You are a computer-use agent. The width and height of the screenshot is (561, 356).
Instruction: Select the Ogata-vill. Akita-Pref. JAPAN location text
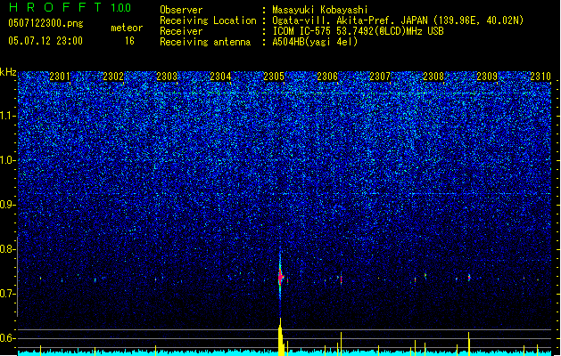point(398,20)
